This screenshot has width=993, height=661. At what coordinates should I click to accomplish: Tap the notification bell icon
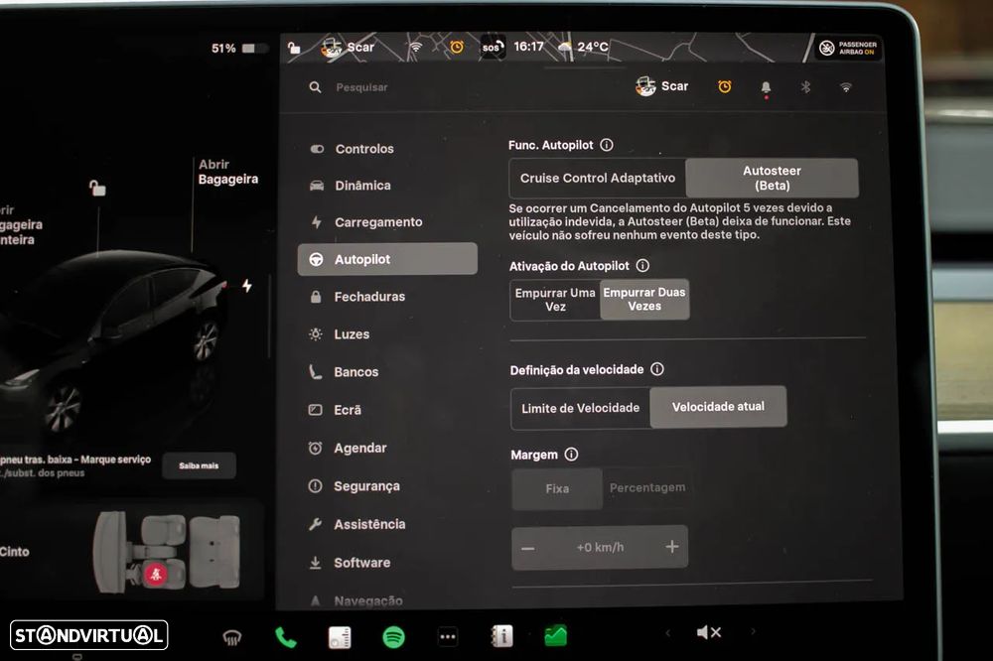click(766, 87)
